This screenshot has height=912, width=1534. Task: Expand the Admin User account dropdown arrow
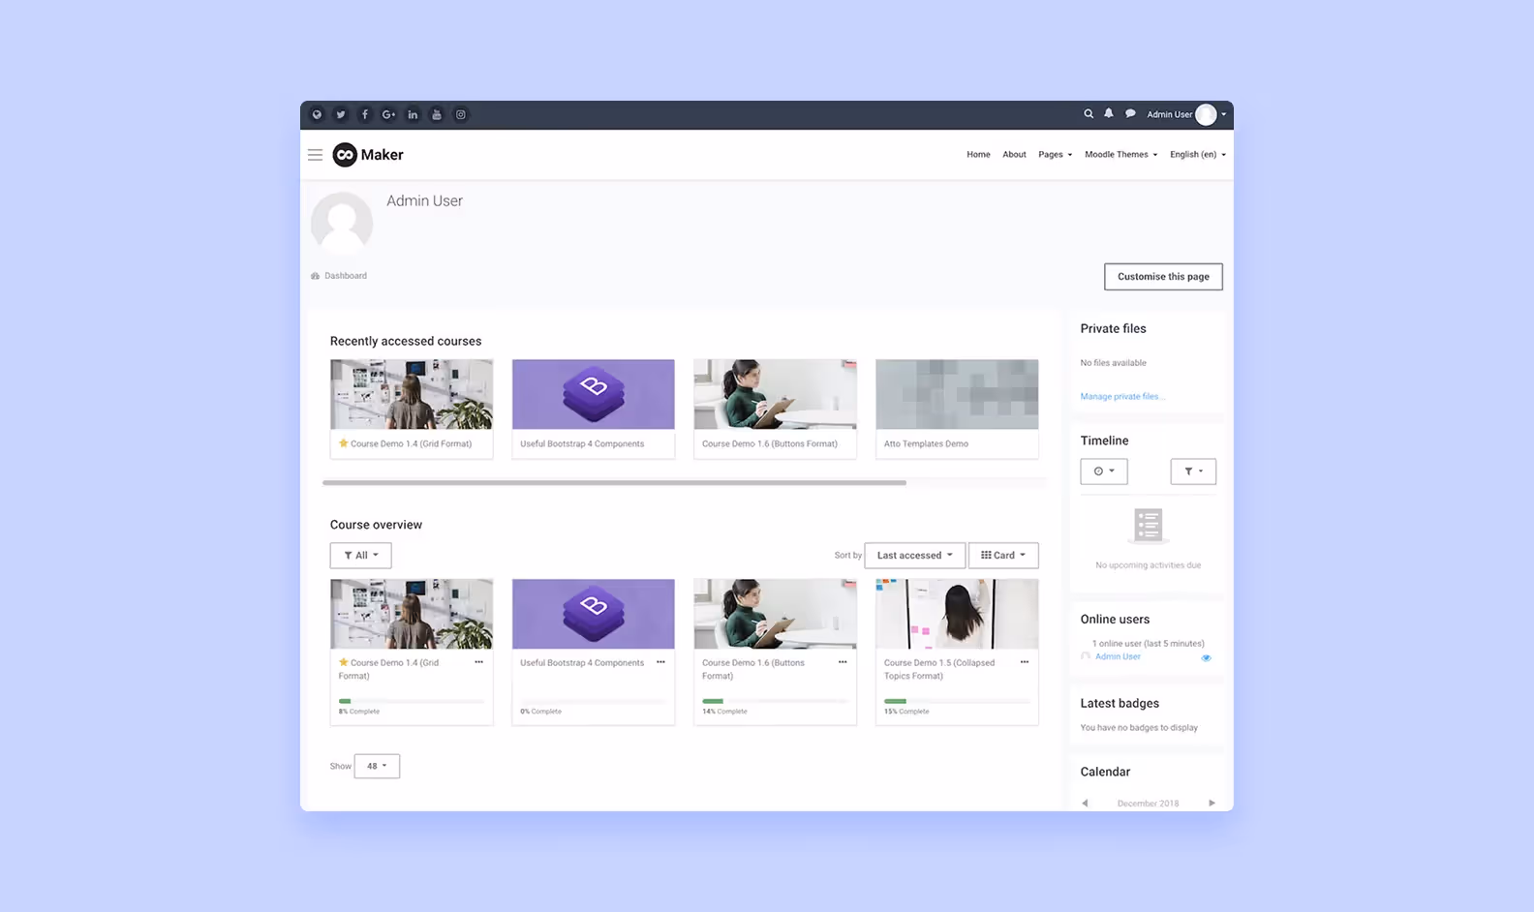tap(1223, 114)
